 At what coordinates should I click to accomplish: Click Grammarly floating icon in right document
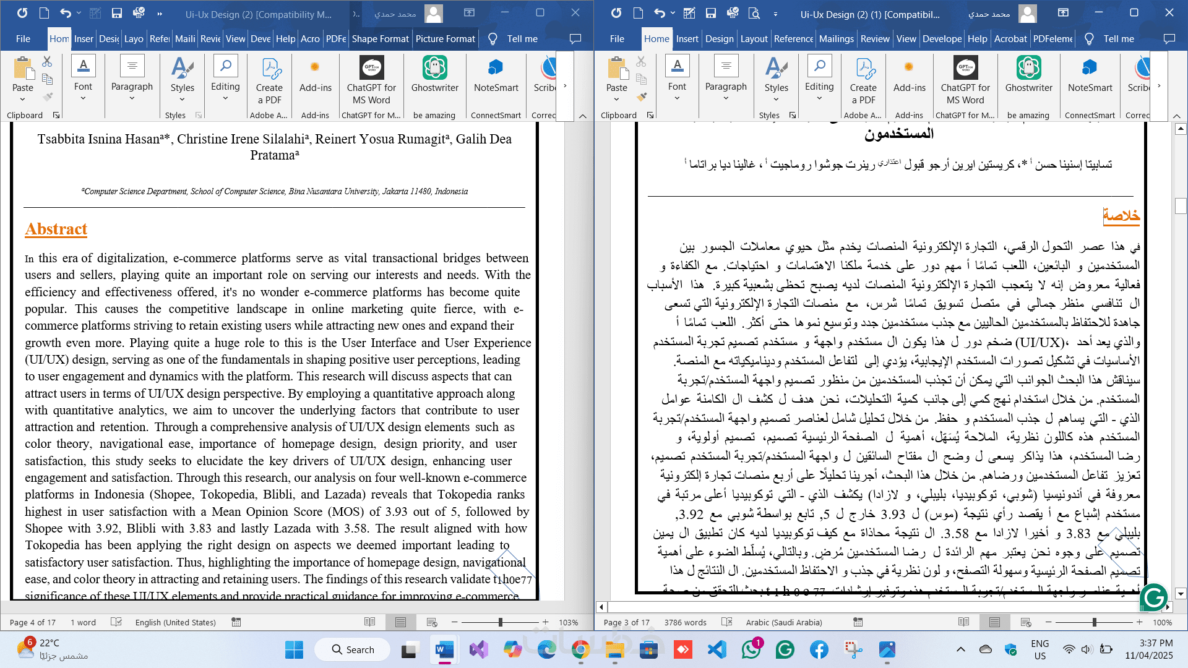[1153, 597]
